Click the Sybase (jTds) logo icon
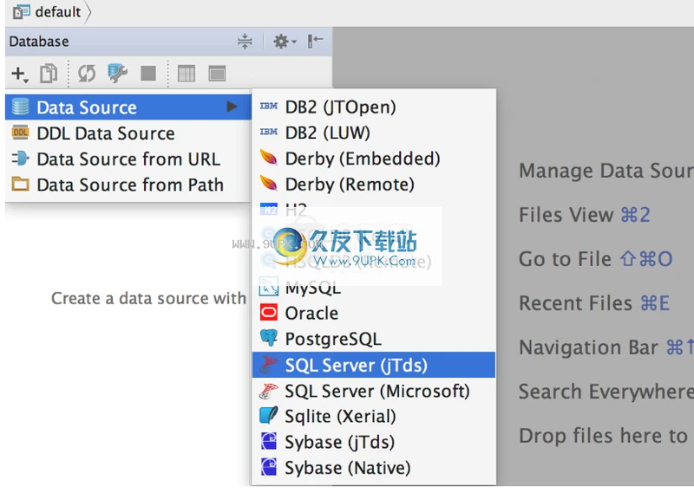694x493 pixels. click(269, 441)
